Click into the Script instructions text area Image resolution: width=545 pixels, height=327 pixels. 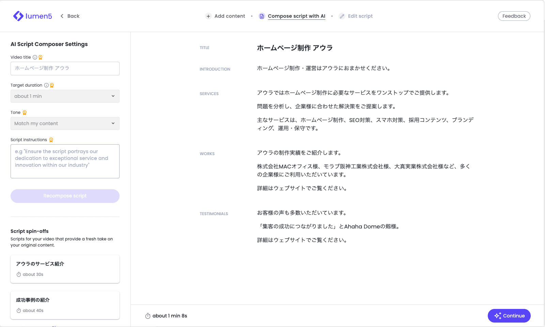point(65,161)
